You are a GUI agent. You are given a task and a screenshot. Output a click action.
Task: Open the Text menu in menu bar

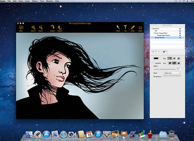coord(42,1)
